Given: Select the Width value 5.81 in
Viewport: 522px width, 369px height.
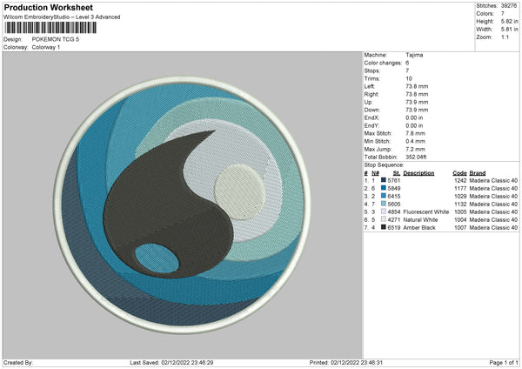Looking at the screenshot, I should [509, 30].
